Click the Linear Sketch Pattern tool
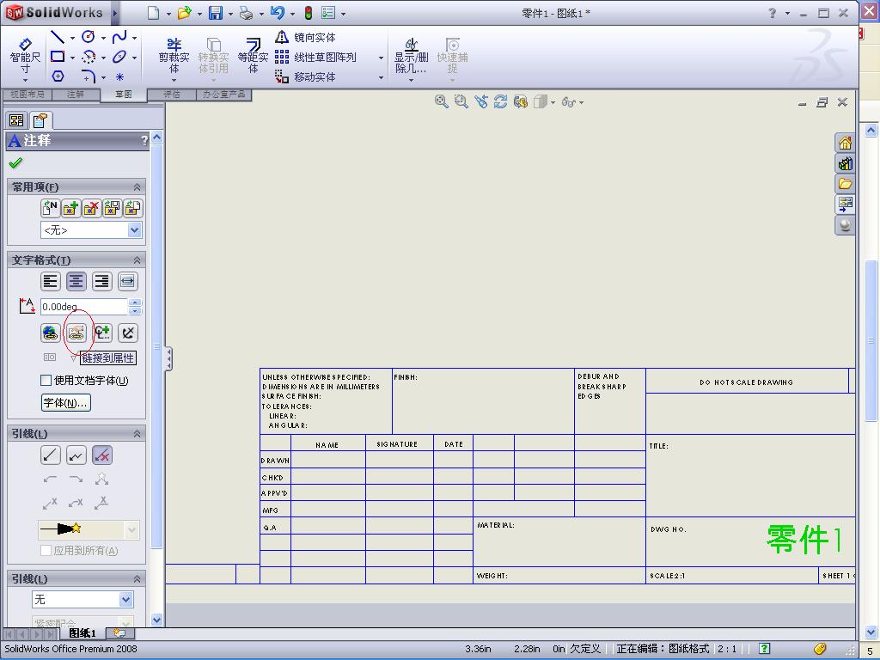The height and width of the screenshot is (660, 880). click(x=315, y=58)
